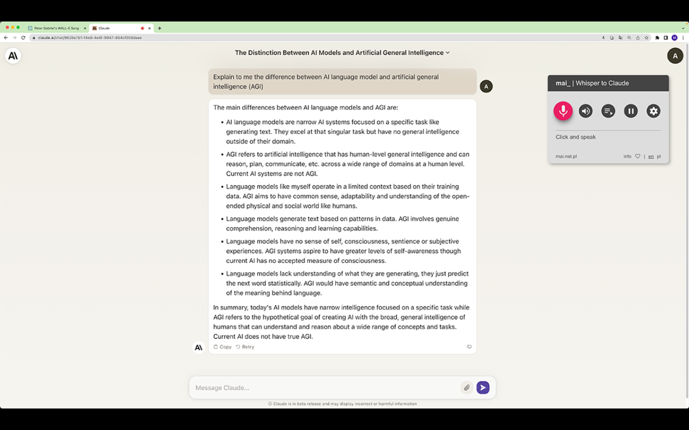Bookmark this page with the star icon

point(646,38)
